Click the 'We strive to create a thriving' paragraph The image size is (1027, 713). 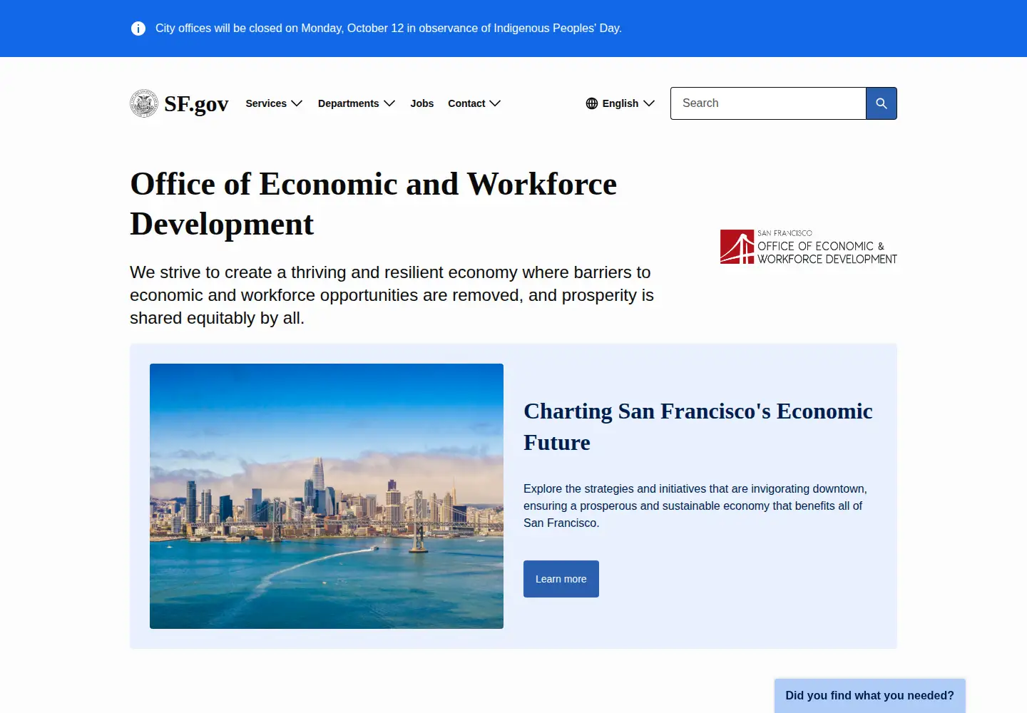point(392,295)
